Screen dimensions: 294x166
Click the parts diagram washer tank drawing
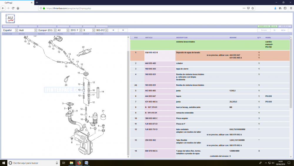(83, 141)
